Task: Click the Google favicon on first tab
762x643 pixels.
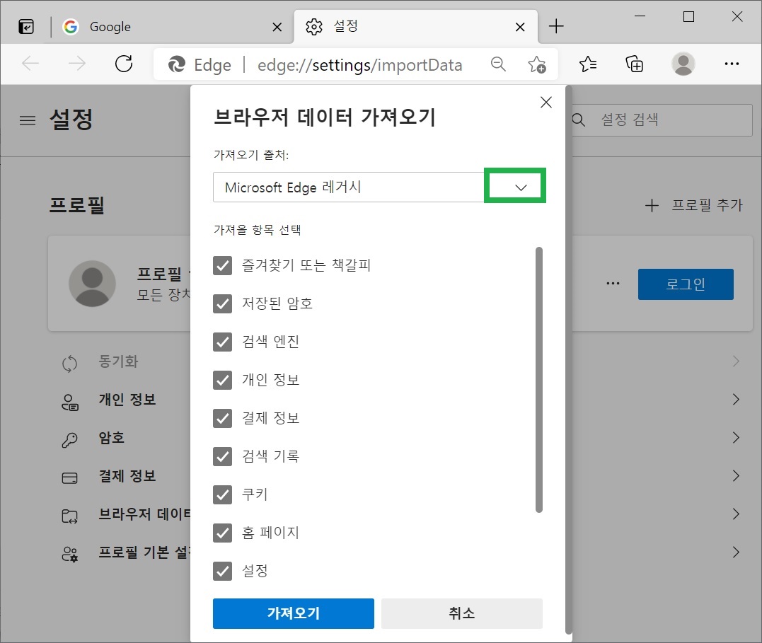Action: [71, 27]
